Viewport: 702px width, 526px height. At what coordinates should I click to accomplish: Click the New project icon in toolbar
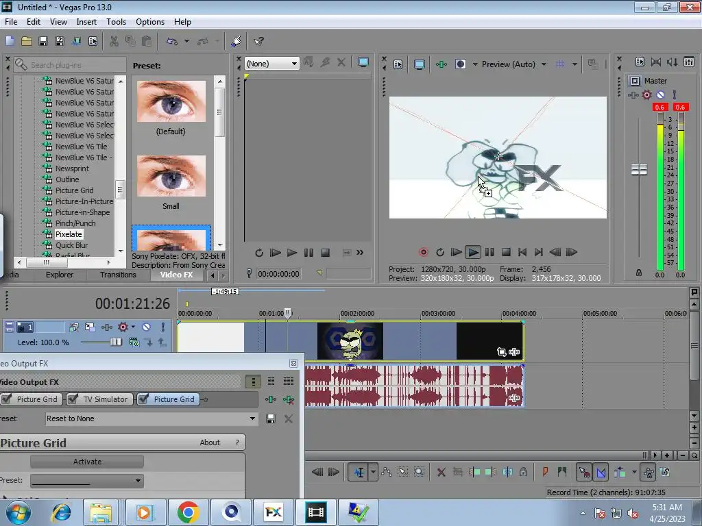[10, 41]
